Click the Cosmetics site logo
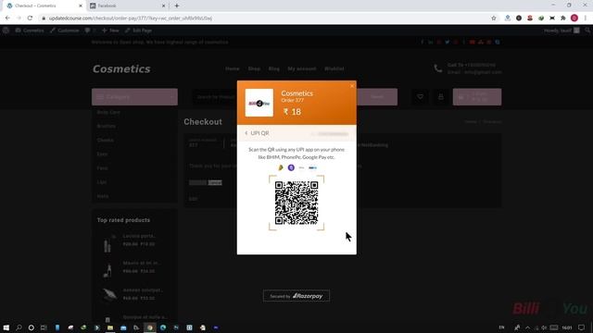Image resolution: width=593 pixels, height=333 pixels. tap(121, 68)
